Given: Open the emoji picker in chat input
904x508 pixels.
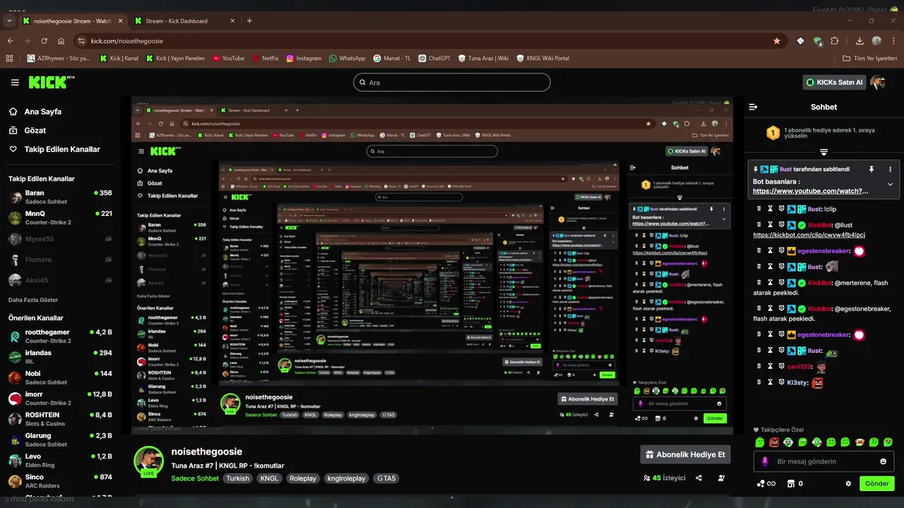Looking at the screenshot, I should pyautogui.click(x=883, y=461).
